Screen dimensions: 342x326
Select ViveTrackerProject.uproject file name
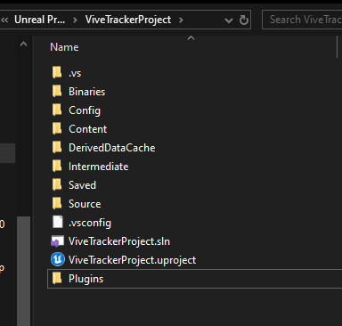(x=132, y=260)
